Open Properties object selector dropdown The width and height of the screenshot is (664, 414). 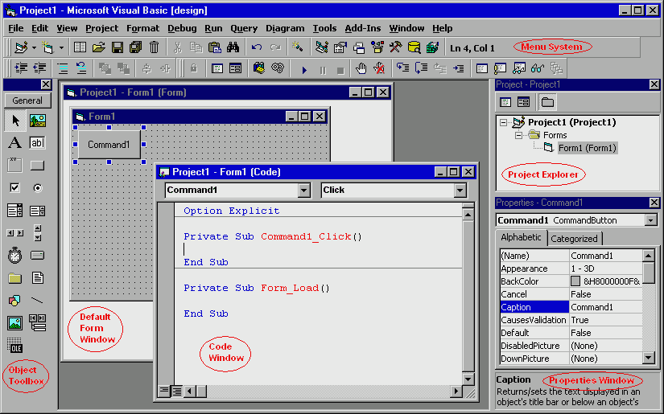click(x=651, y=220)
